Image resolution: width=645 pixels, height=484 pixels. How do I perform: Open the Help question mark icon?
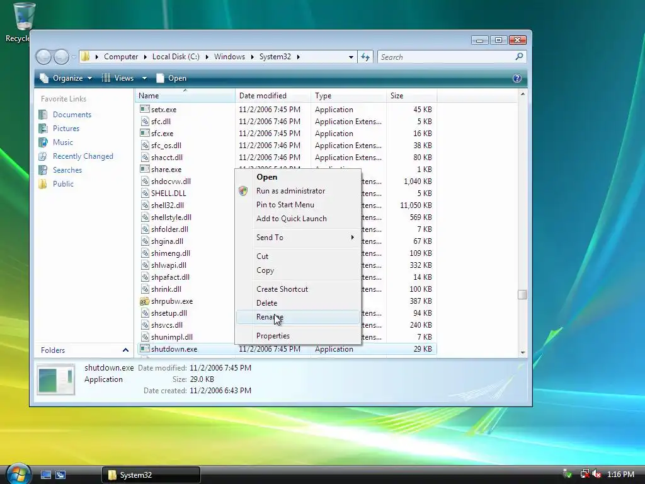point(517,78)
